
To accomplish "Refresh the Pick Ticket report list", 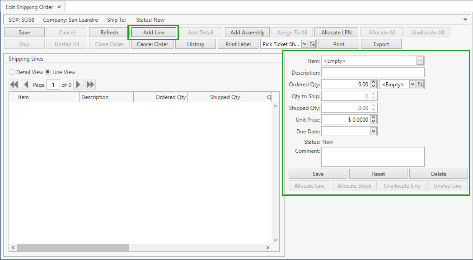I will [x=312, y=44].
